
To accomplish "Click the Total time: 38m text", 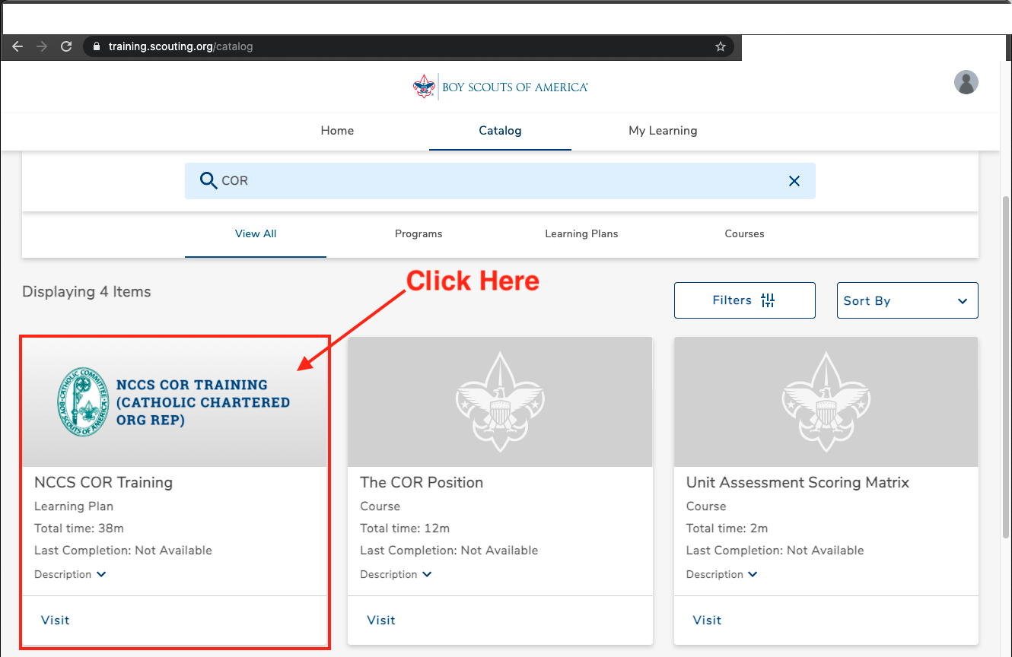I will pos(81,528).
